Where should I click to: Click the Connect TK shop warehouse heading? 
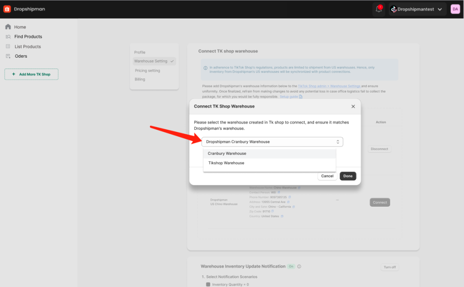pyautogui.click(x=228, y=51)
